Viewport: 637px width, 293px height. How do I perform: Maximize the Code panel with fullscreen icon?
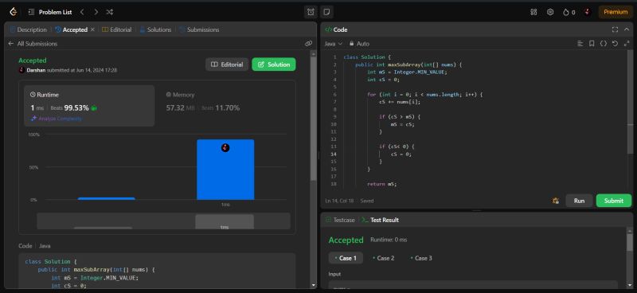point(615,29)
